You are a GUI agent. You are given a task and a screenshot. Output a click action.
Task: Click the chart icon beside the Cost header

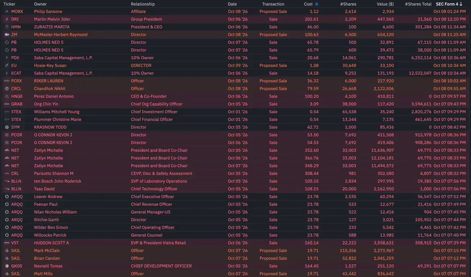pos(317,4)
